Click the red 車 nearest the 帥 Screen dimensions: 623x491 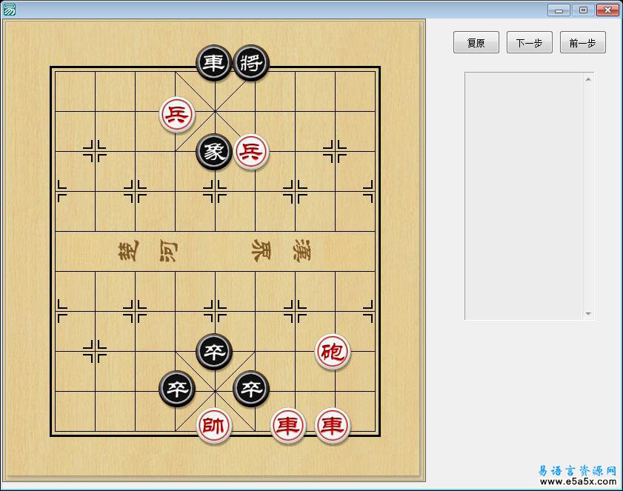coord(287,426)
